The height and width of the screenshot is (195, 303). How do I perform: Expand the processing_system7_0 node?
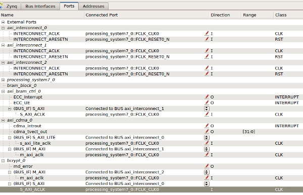coord(3,80)
